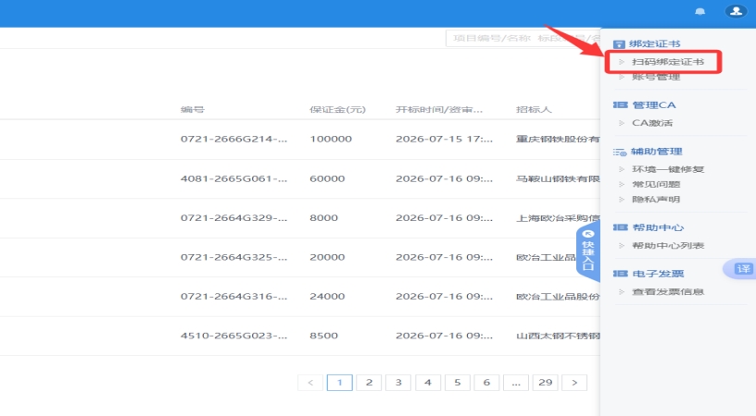The width and height of the screenshot is (756, 416).
Task: Open 隐私声明 menu entry
Action: pyautogui.click(x=656, y=199)
